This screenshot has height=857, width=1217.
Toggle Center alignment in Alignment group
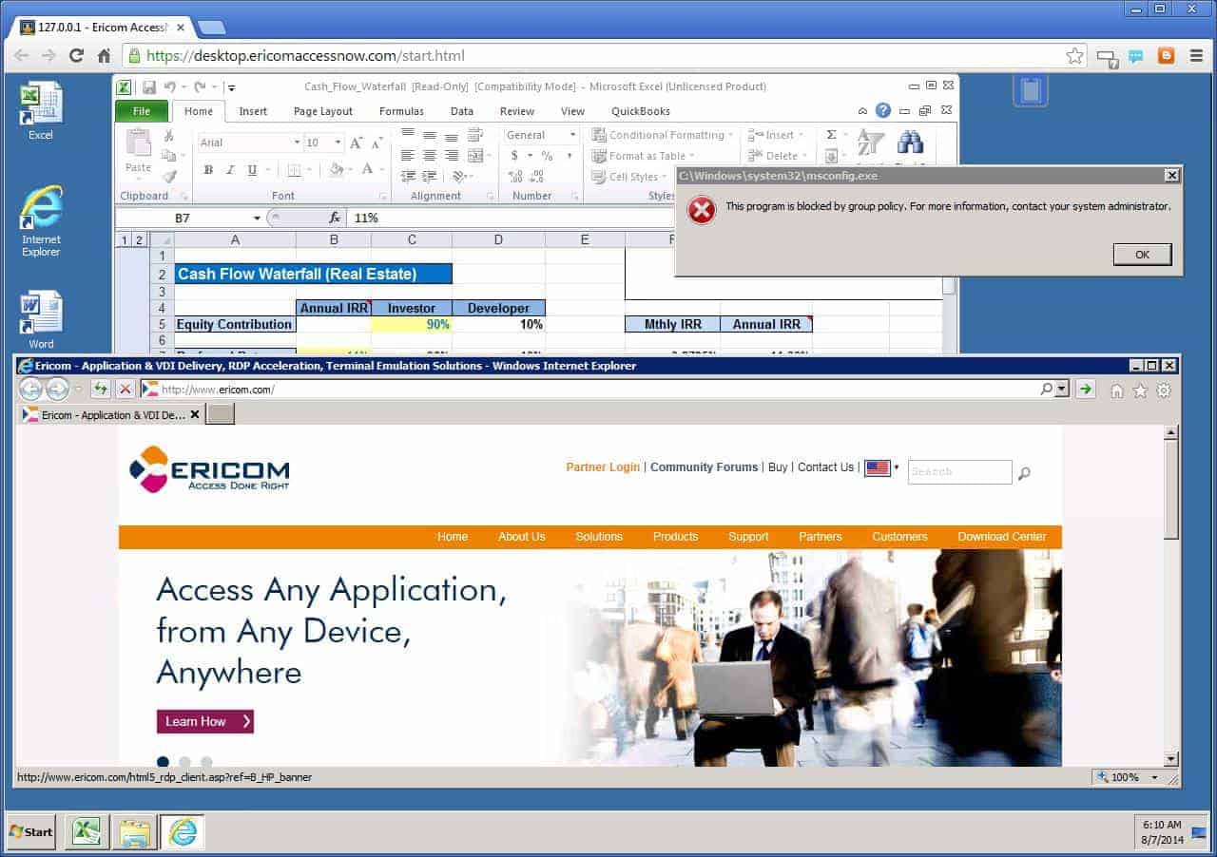pos(430,156)
